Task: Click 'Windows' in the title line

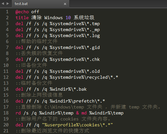Action: pyautogui.click(x=53, y=18)
